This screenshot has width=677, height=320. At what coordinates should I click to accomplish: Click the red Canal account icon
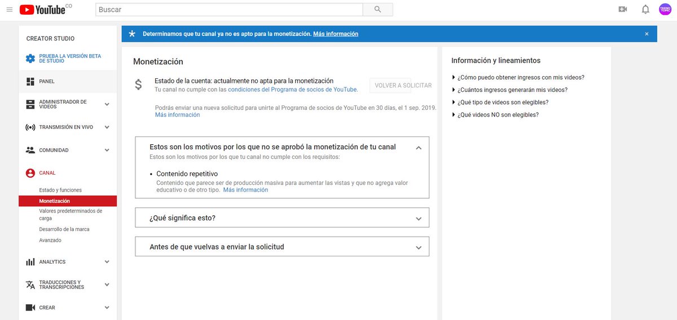(30, 173)
